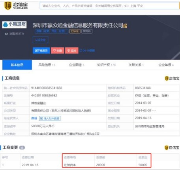Screen dimensions: 180x170
Task: Open the 小赢理财 company logo thumbnail
Action: tap(14, 25)
